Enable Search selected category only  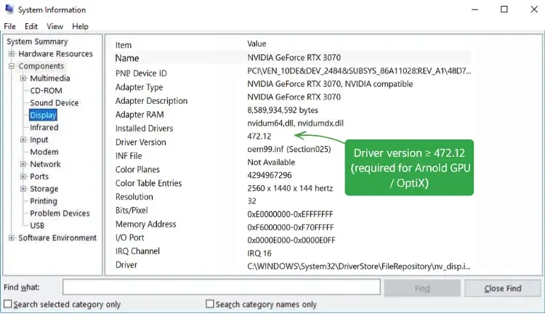8,304
